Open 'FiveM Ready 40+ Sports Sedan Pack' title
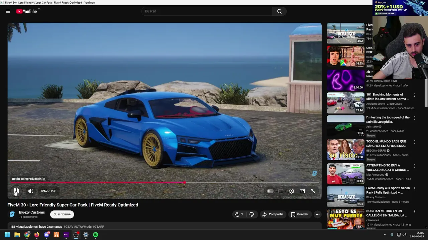 click(x=388, y=190)
